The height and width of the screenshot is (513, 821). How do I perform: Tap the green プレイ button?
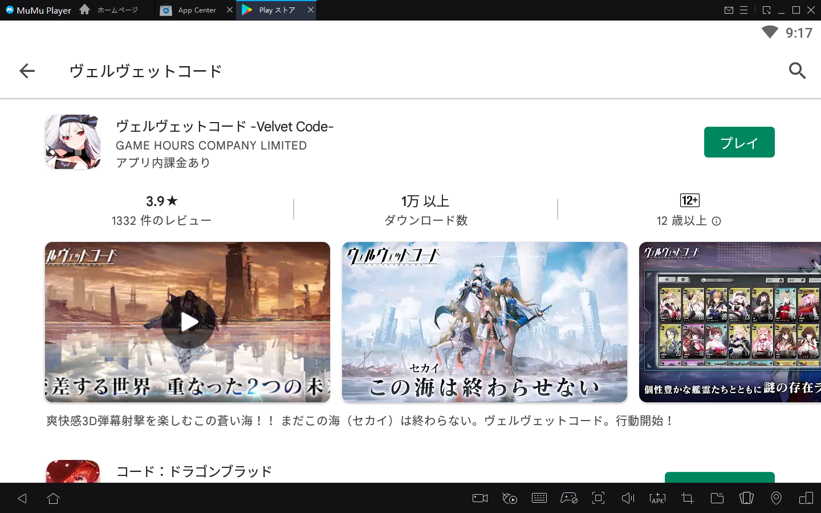[x=739, y=142]
